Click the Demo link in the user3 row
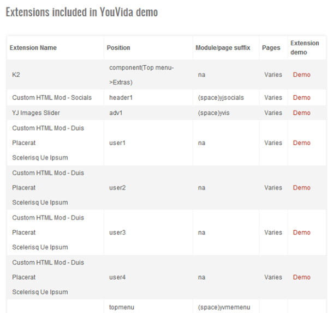This screenshot has height=313, width=333. click(x=301, y=232)
